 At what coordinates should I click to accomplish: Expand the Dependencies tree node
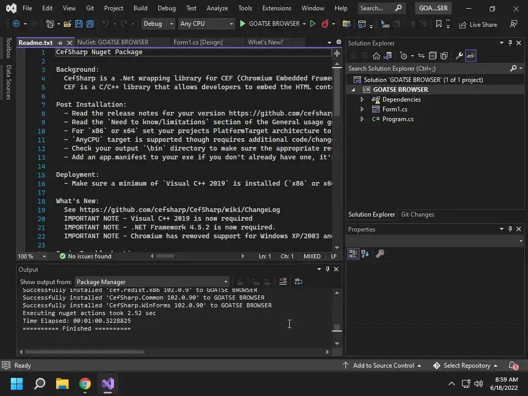362,100
